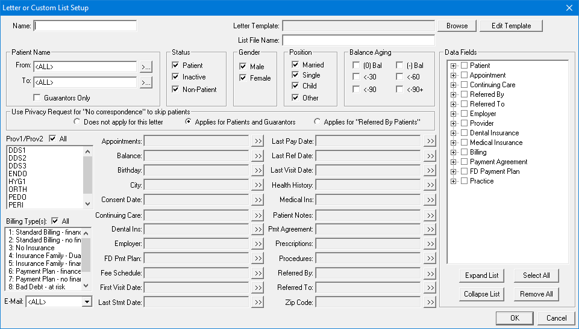Open the E-Mail dropdown list
Viewport: 579px width, 329px height.
(x=87, y=302)
